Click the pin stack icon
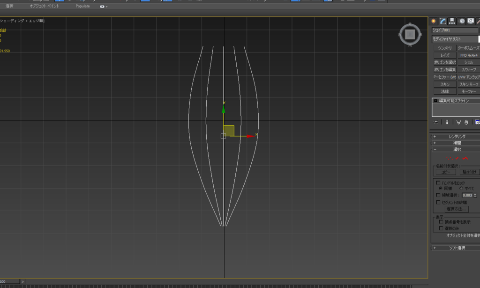The height and width of the screenshot is (288, 480). pyautogui.click(x=436, y=122)
